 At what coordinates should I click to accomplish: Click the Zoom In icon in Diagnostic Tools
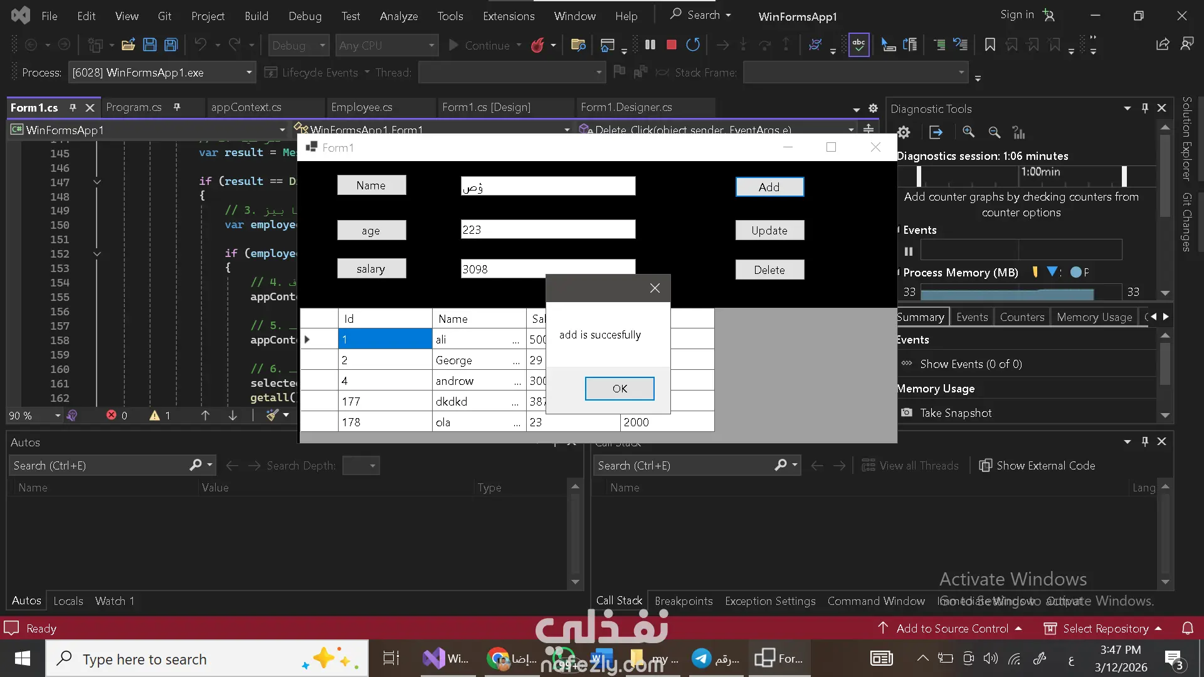968,132
